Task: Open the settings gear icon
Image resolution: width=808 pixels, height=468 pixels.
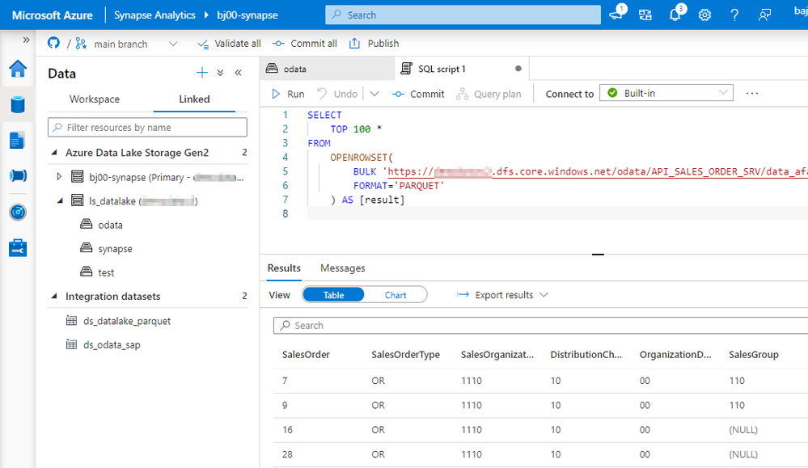Action: tap(704, 15)
